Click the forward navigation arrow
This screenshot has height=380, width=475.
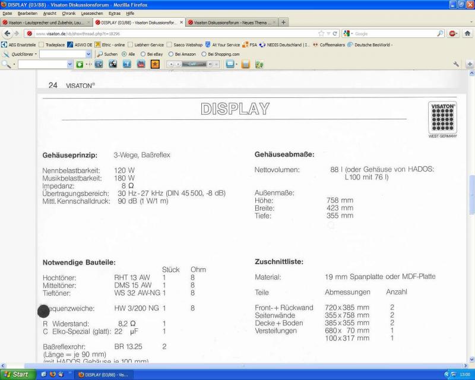(17, 33)
